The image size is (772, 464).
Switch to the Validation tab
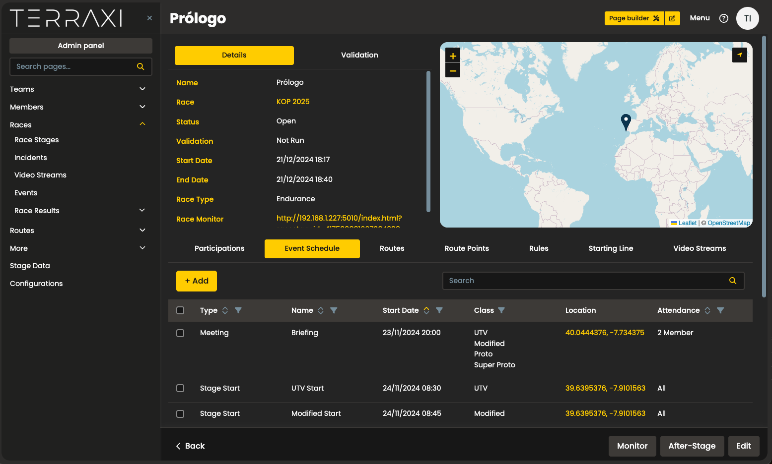tap(359, 55)
